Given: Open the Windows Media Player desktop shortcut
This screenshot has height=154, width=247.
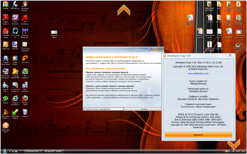Looking at the screenshot, I should coord(15,60).
